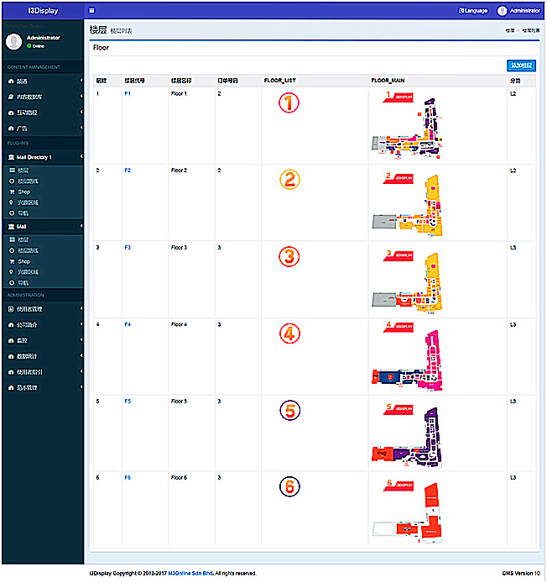
Task: Click the blue 添加楼层 button
Action: click(x=520, y=66)
